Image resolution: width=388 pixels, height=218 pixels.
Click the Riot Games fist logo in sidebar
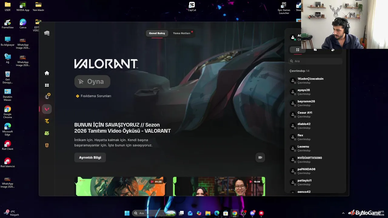coord(47,33)
